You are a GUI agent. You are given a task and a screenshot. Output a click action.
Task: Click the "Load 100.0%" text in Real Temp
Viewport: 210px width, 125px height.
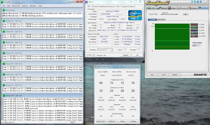pyautogui.click(x=117, y=75)
